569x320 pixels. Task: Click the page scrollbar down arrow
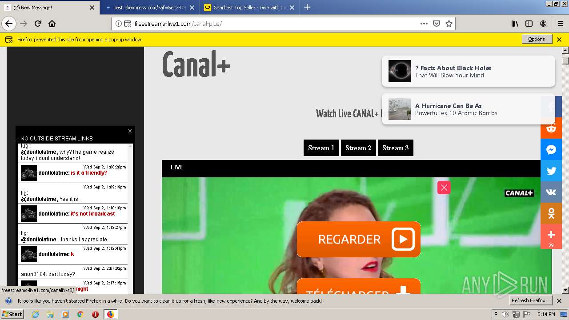565,290
